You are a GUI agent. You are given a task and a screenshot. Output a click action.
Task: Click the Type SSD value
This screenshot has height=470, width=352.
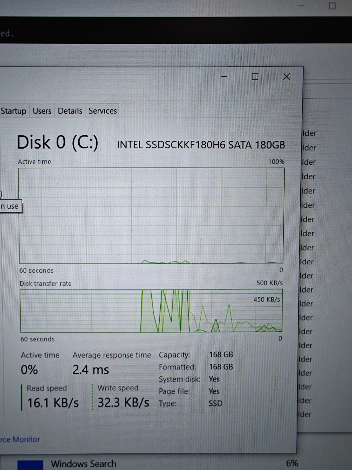[x=216, y=404]
